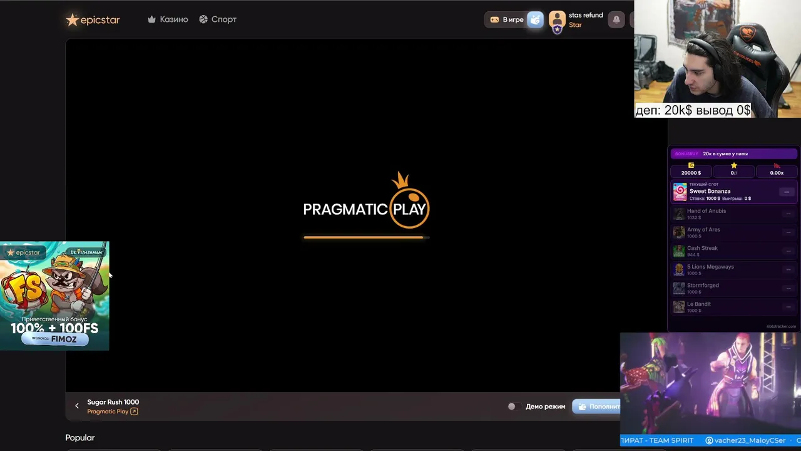801x451 pixels.
Task: Click the star bonus counter icon
Action: [734, 165]
